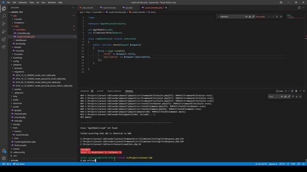Image resolution: width=307 pixels, height=172 pixels.
Task: Collapse the migrations folder
Action: coord(19,72)
